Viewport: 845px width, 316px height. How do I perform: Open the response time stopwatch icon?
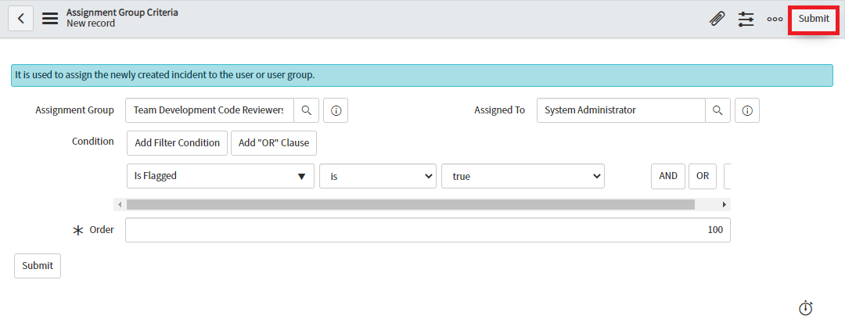805,308
